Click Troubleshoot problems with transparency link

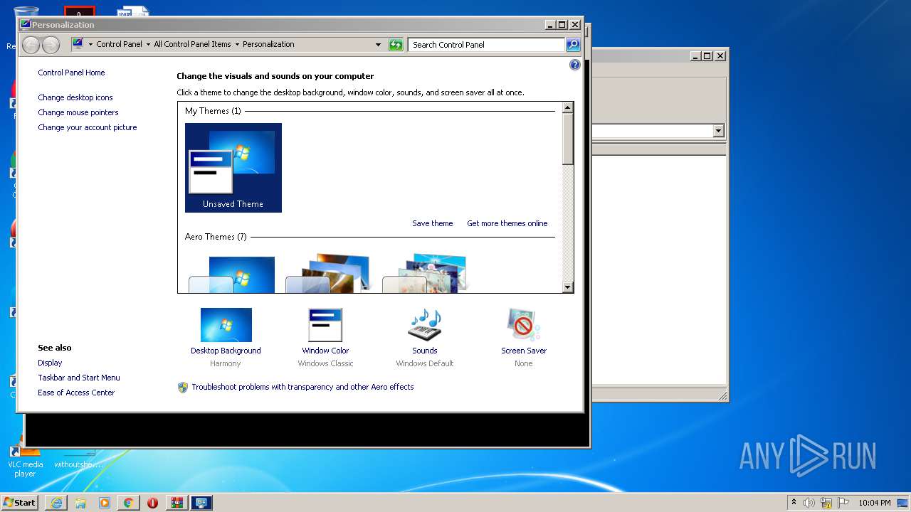(x=302, y=387)
